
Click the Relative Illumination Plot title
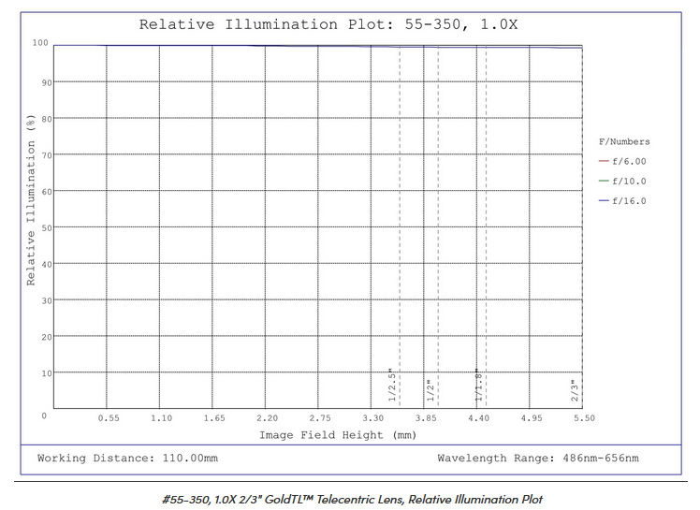point(328,24)
